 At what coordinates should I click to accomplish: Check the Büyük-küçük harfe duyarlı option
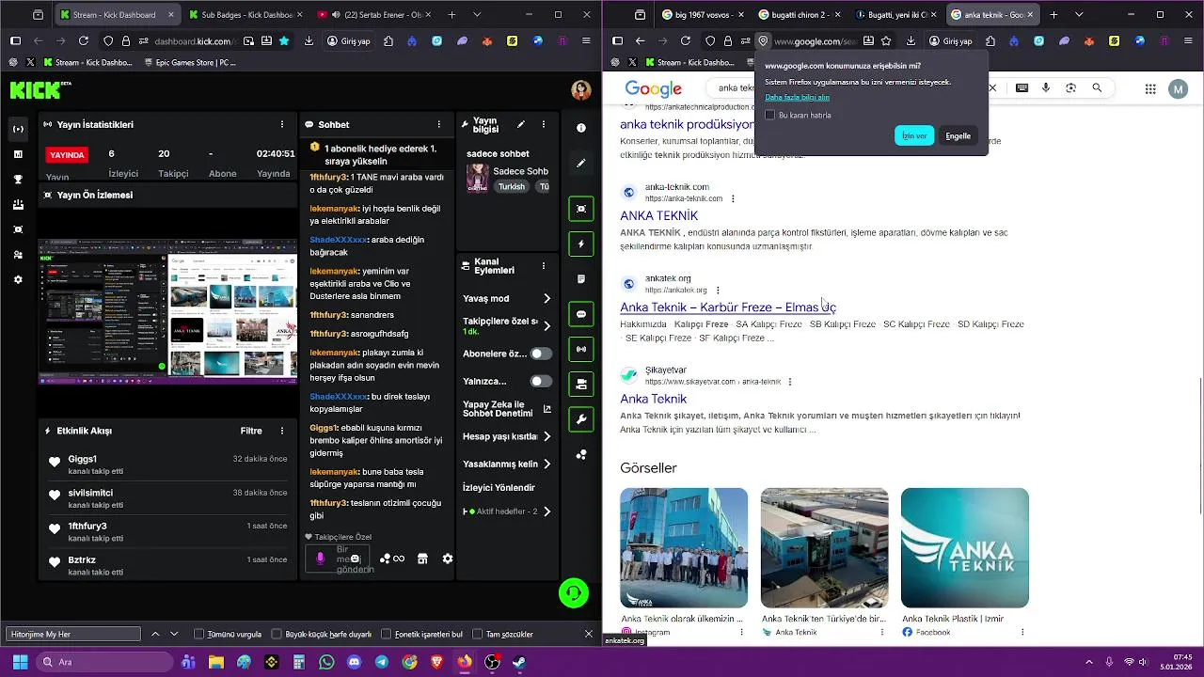tap(277, 634)
